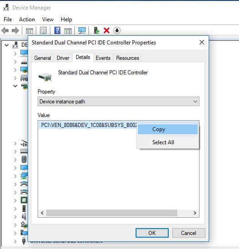Select the USB plug icon in the tree

[x=24, y=241]
